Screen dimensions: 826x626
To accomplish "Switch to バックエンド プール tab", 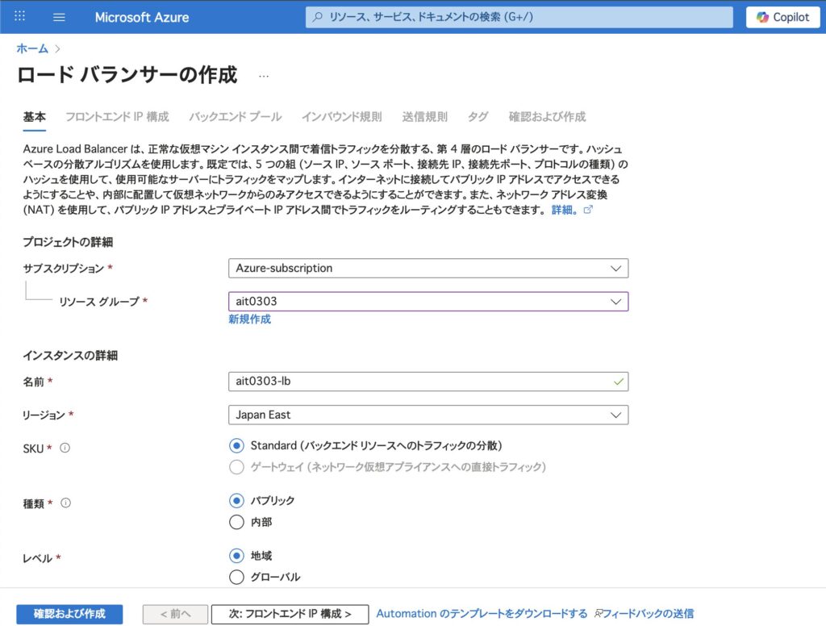I will 235,116.
